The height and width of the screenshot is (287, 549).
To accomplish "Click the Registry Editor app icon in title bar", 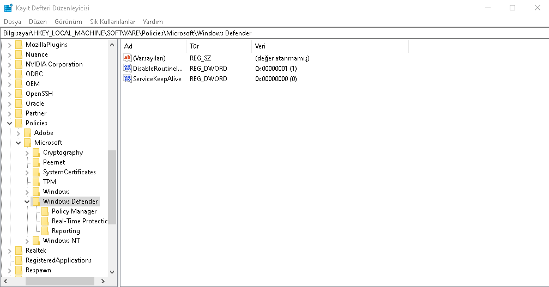I will tap(8, 8).
